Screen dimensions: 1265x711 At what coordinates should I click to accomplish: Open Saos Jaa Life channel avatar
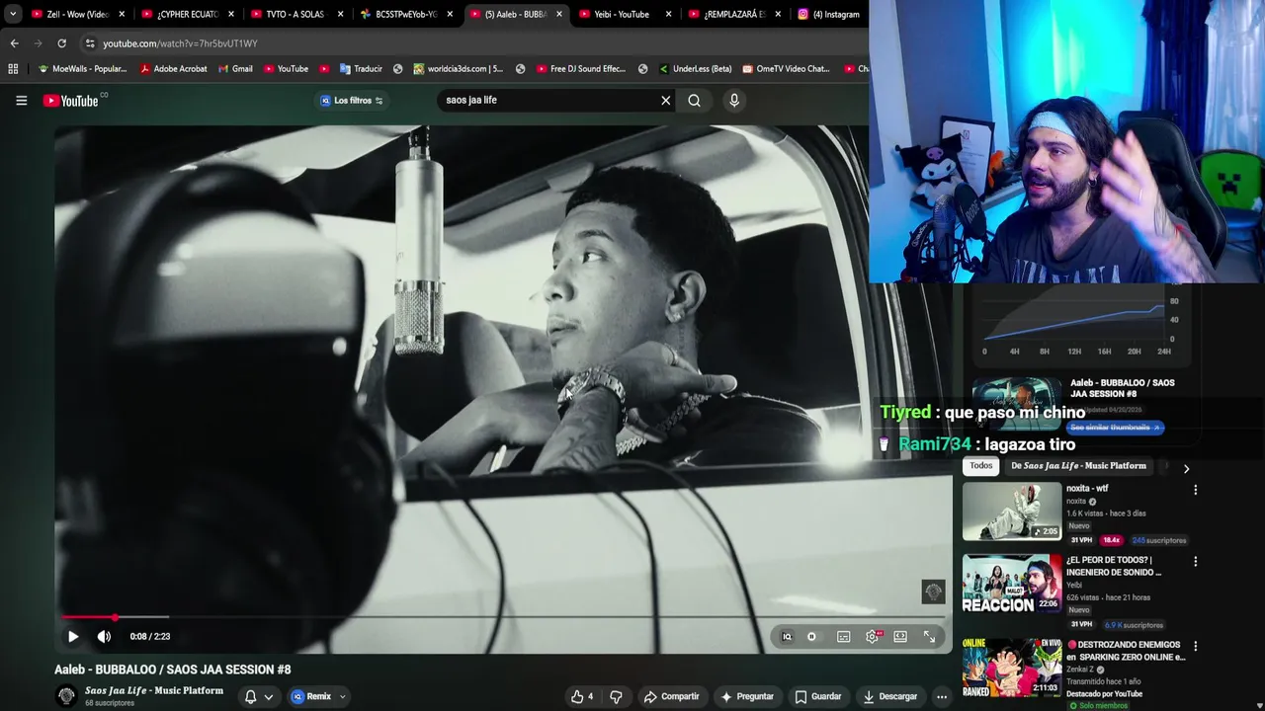pyautogui.click(x=66, y=696)
